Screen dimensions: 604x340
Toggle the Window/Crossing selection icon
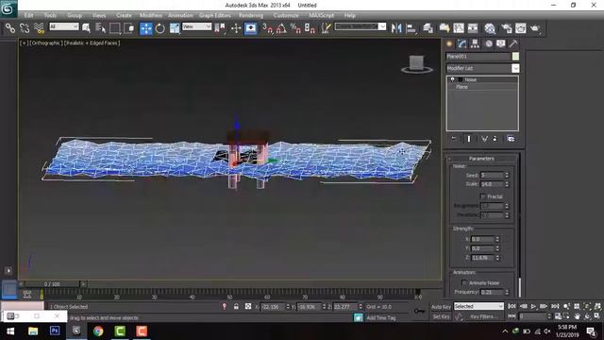(x=129, y=28)
